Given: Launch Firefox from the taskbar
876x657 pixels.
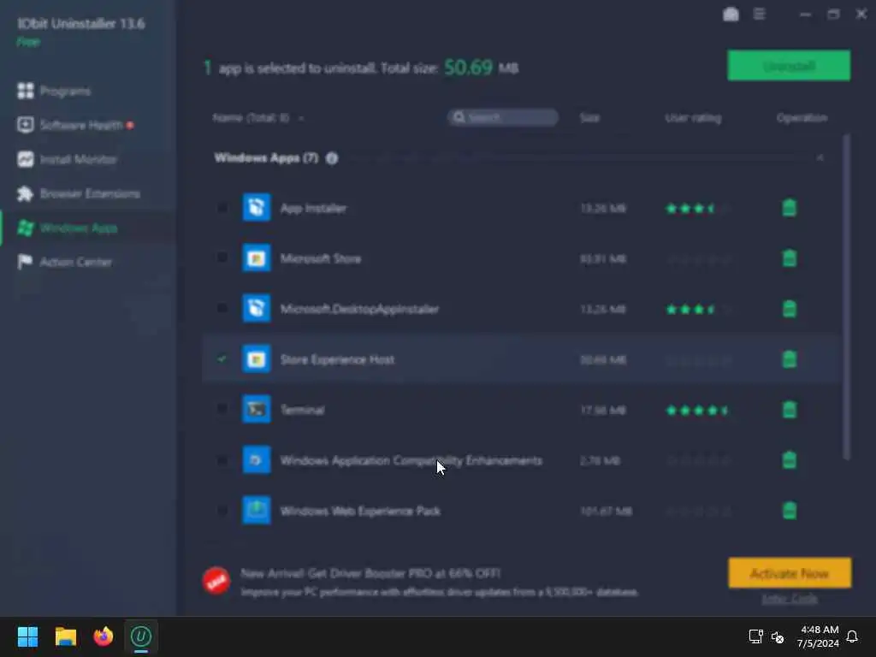Looking at the screenshot, I should click(104, 636).
